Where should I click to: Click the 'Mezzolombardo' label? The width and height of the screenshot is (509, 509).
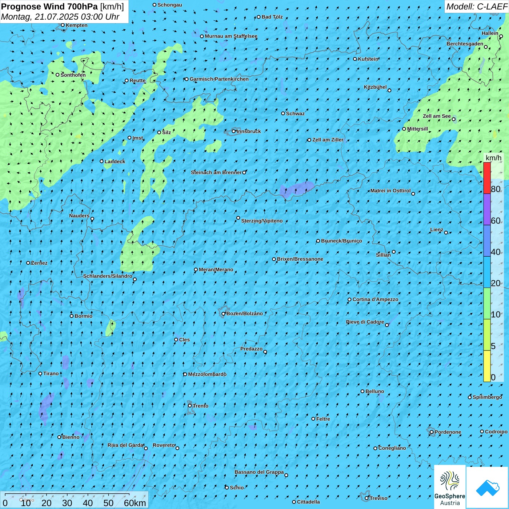tap(207, 374)
